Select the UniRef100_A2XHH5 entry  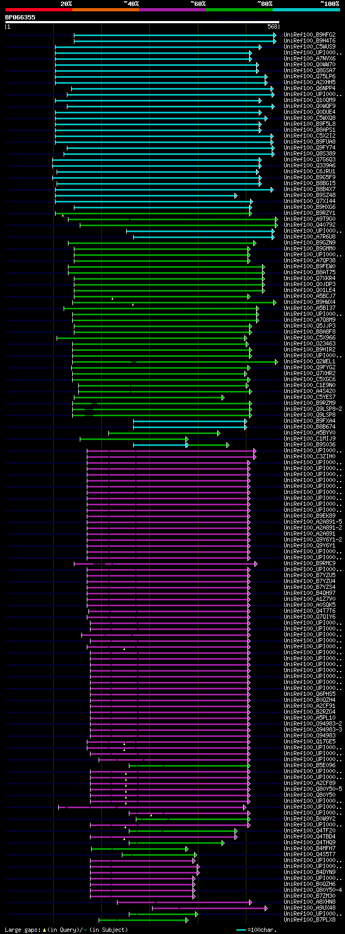click(309, 82)
